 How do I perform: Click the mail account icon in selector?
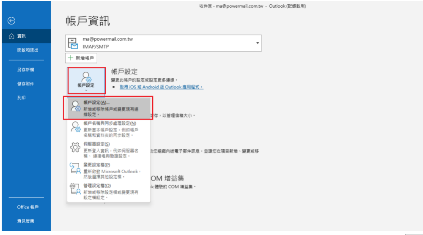point(73,43)
